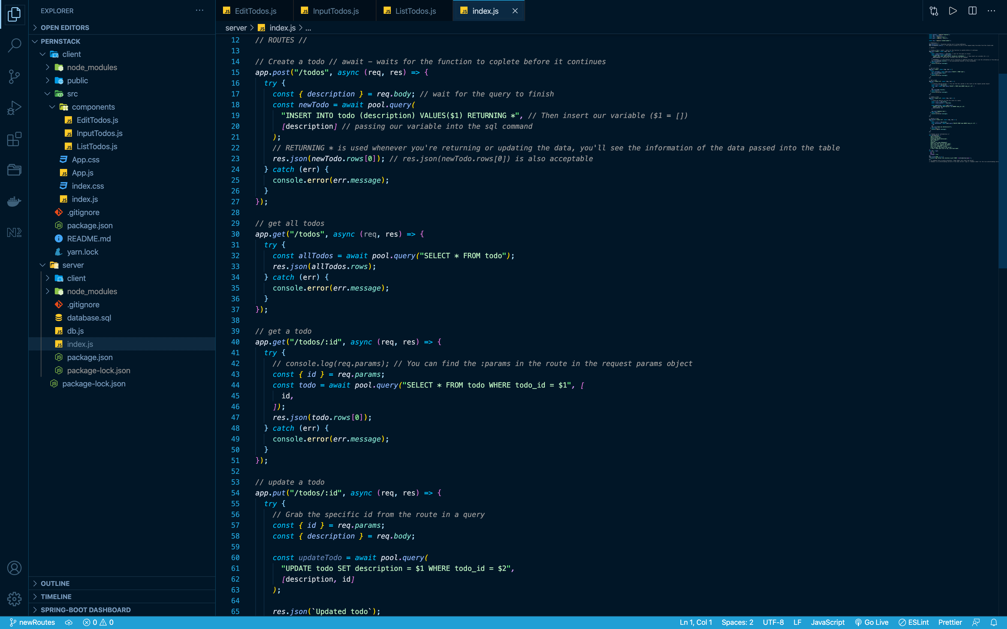This screenshot has height=629, width=1007.
Task: Click the server breadcrumb segment
Action: [236, 28]
